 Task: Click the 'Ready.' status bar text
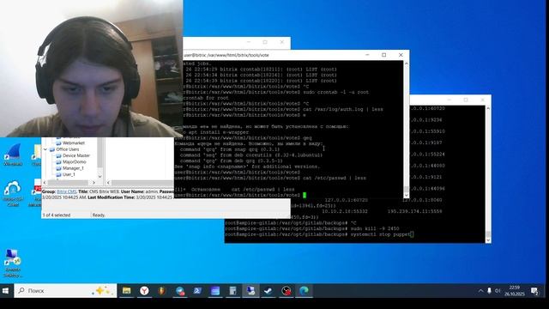[99, 215]
